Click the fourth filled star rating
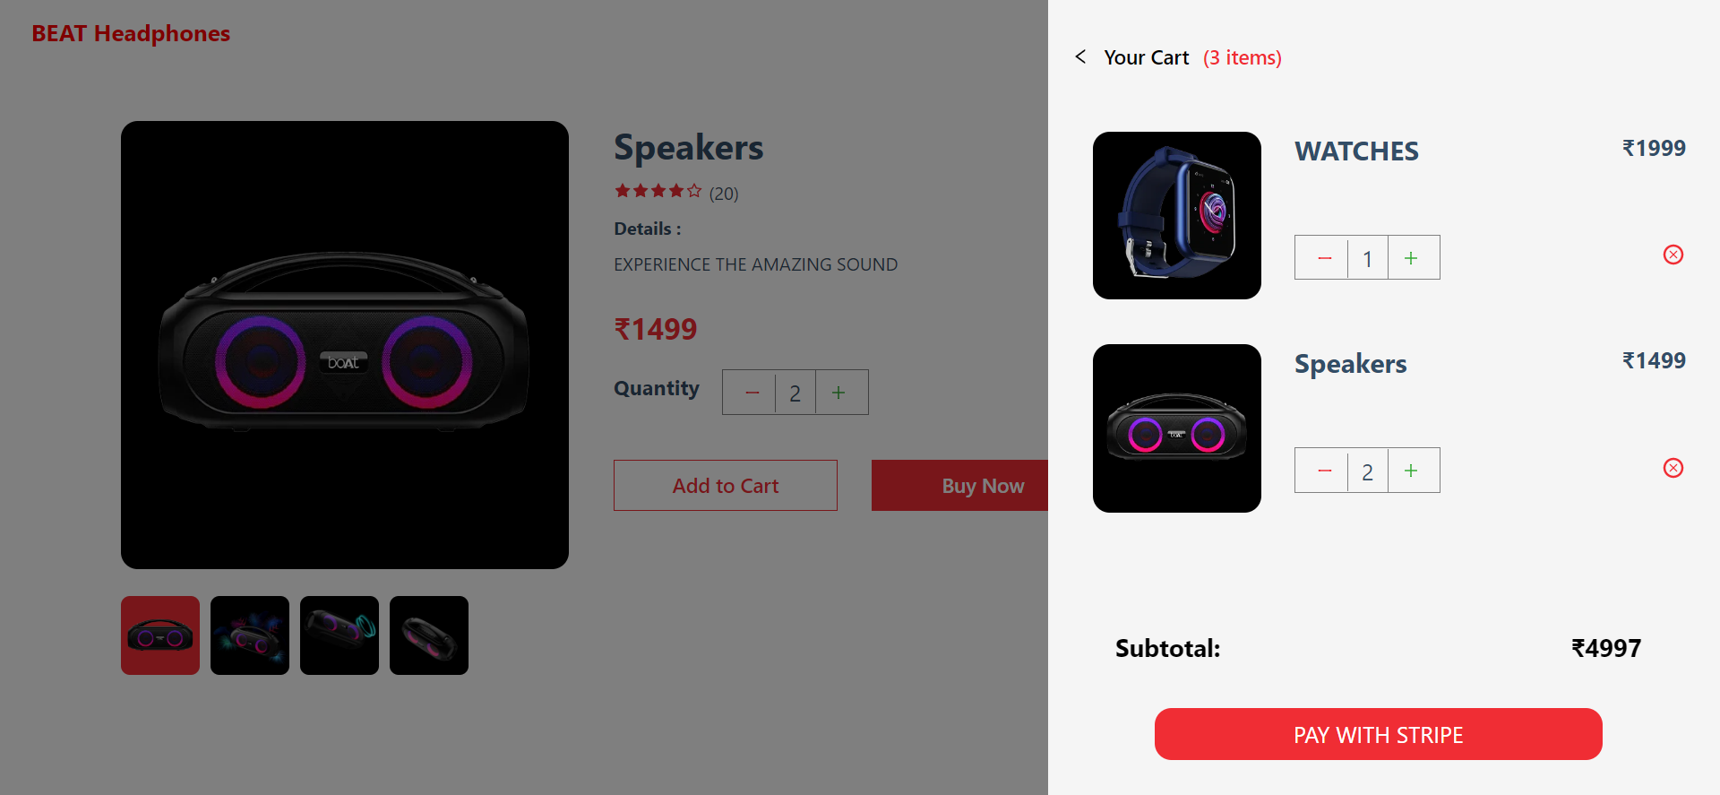1720x795 pixels. 675,190
